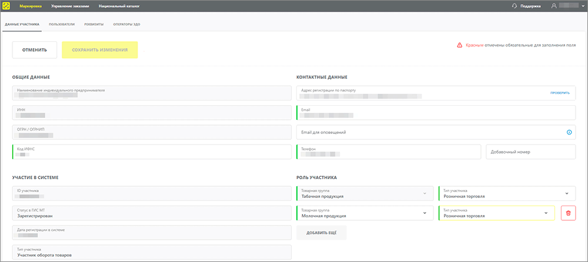The image size is (588, 262).
Task: Focus the Добавочный номер field
Action: [x=530, y=152]
